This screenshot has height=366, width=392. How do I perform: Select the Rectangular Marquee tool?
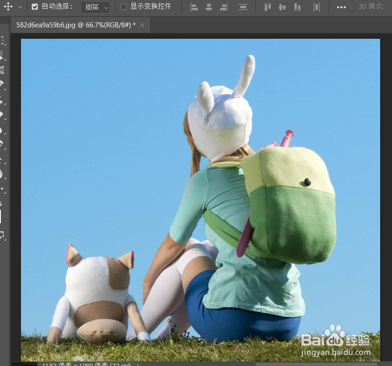coord(2,41)
